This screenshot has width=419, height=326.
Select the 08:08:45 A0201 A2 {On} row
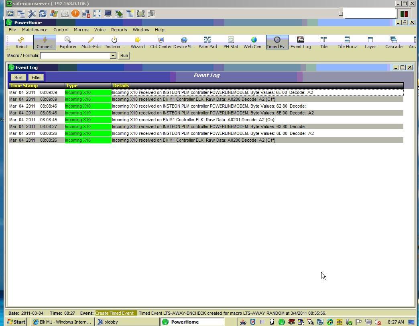(x=206, y=120)
